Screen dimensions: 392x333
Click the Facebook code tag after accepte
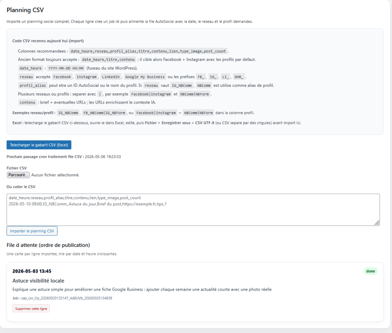[62, 77]
